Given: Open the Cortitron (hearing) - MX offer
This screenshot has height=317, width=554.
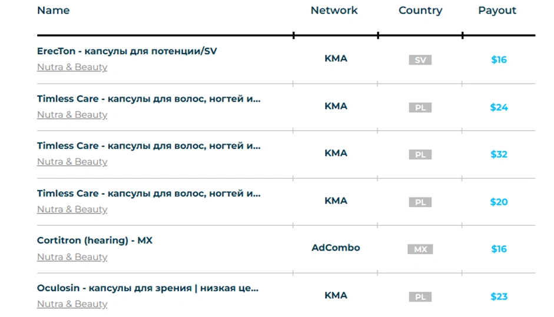Looking at the screenshot, I should (95, 241).
